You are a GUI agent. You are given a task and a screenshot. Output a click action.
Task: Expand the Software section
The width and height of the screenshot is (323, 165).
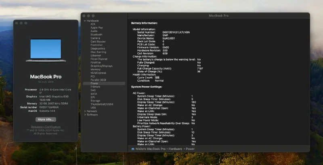click(x=85, y=115)
